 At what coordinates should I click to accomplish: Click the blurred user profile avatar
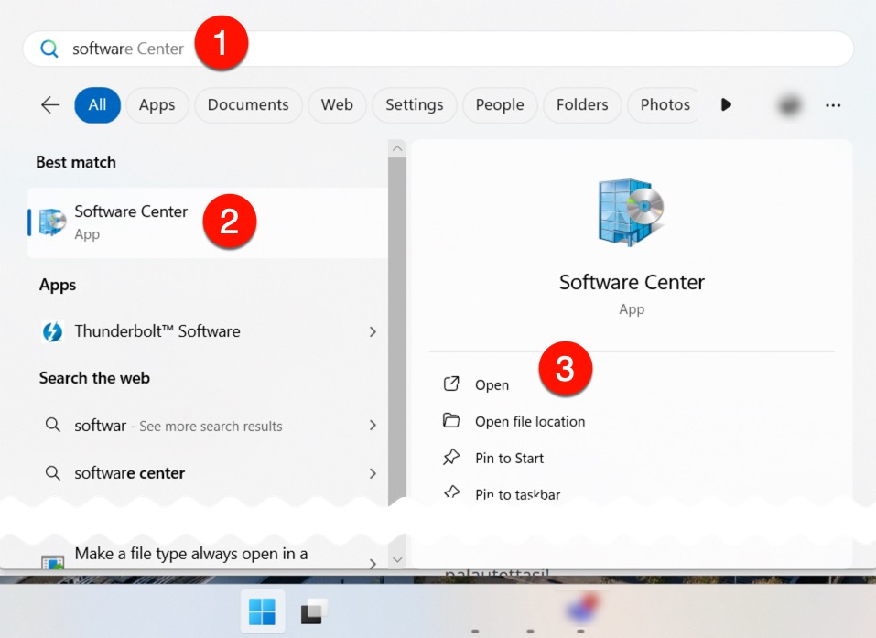[788, 105]
